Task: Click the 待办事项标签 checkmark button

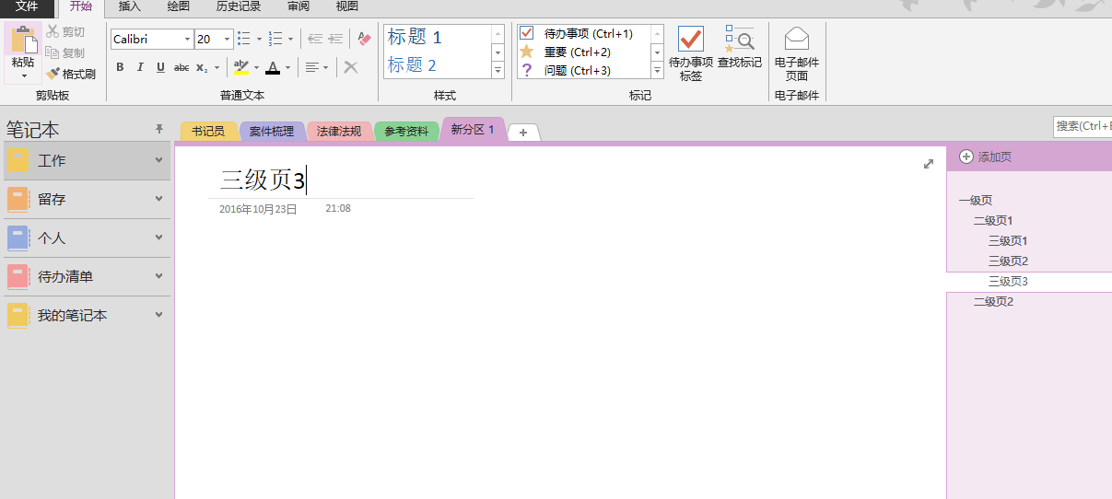Action: tap(691, 53)
